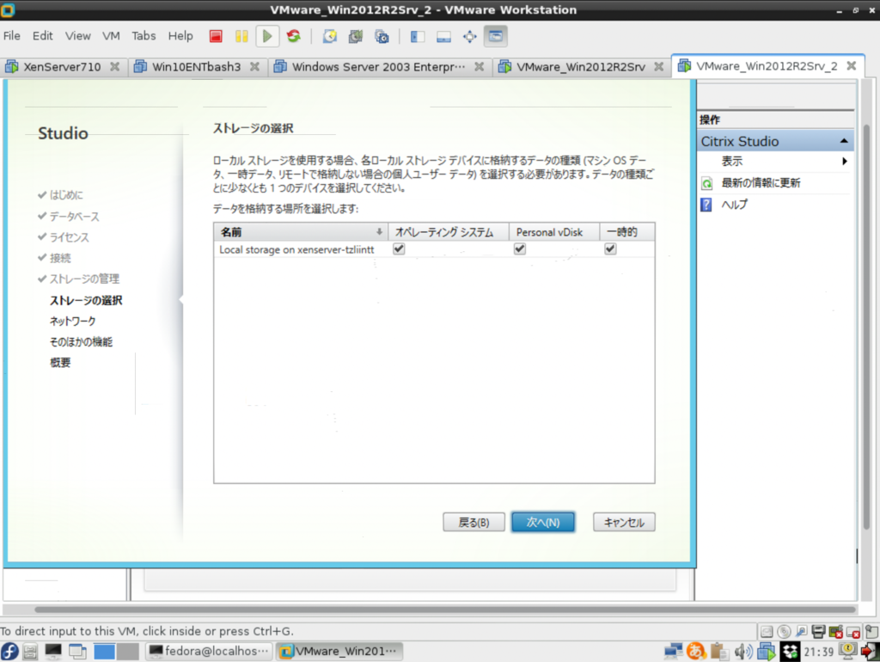The width and height of the screenshot is (880, 662).
Task: Click the vertical scrollbar at right edge
Action: (867, 326)
